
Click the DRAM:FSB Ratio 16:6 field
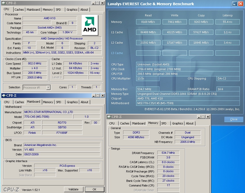point(228,89)
